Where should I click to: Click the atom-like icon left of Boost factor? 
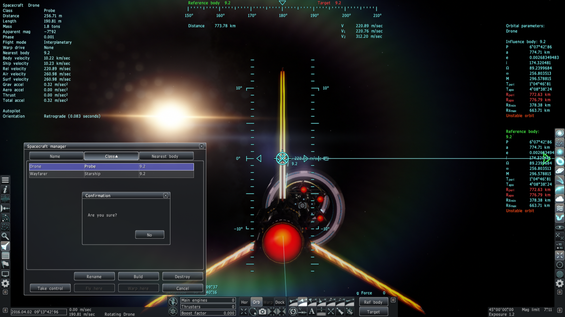point(173,311)
